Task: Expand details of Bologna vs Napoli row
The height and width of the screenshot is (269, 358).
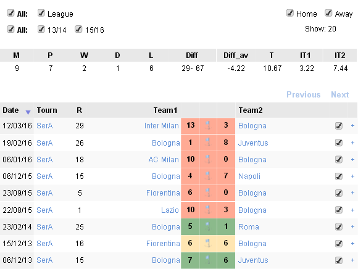Action: tap(352, 176)
